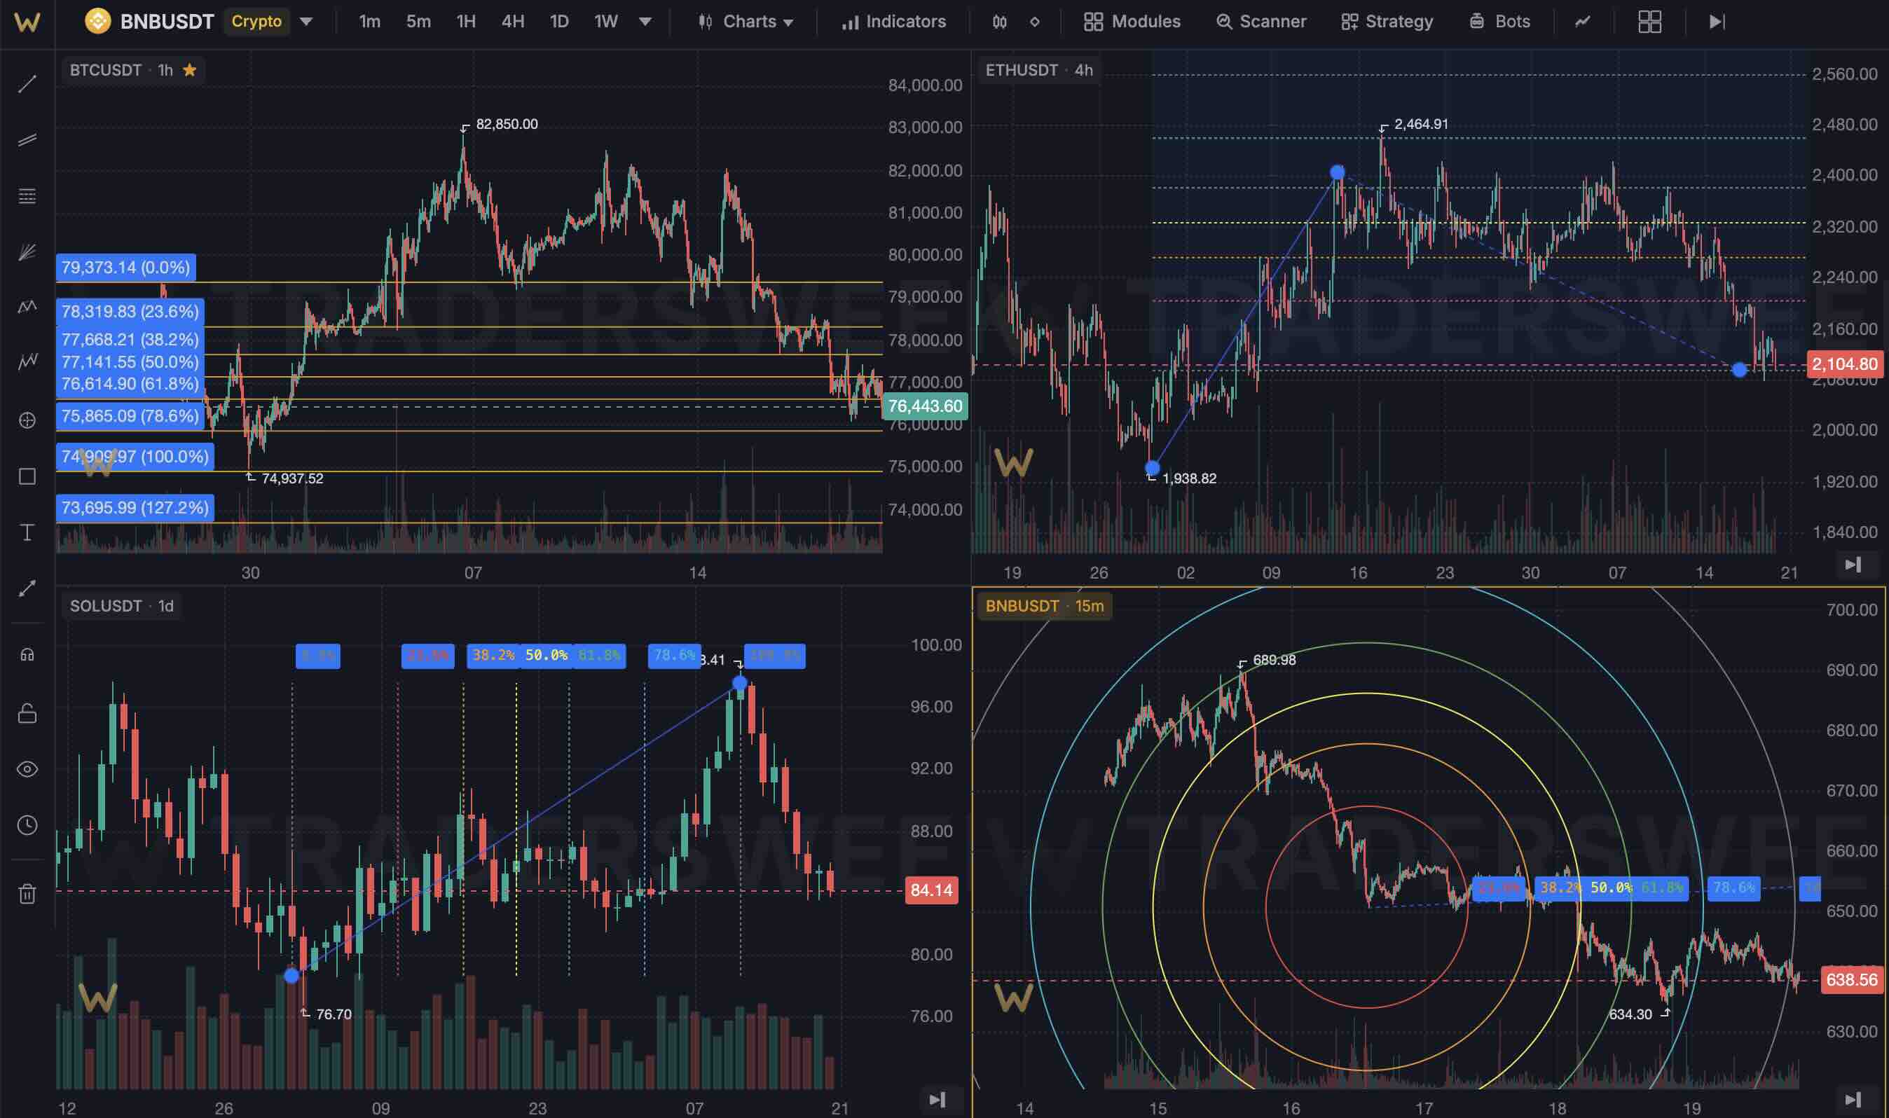The height and width of the screenshot is (1118, 1889).
Task: Select the chart pattern tool
Action: point(27,307)
